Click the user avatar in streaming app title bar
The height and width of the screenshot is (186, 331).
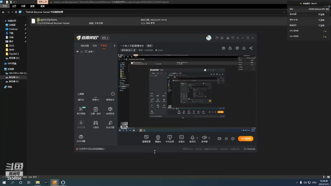coord(209,38)
